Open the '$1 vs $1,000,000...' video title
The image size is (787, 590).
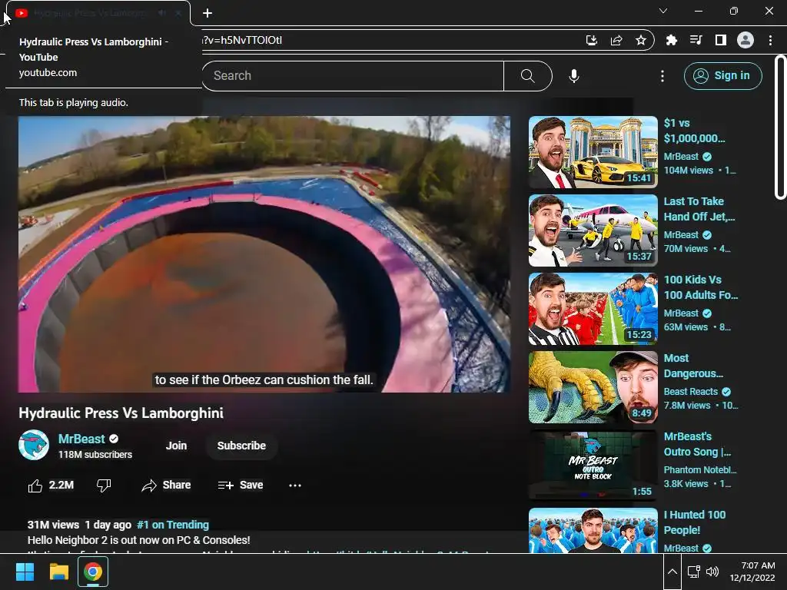(x=694, y=131)
